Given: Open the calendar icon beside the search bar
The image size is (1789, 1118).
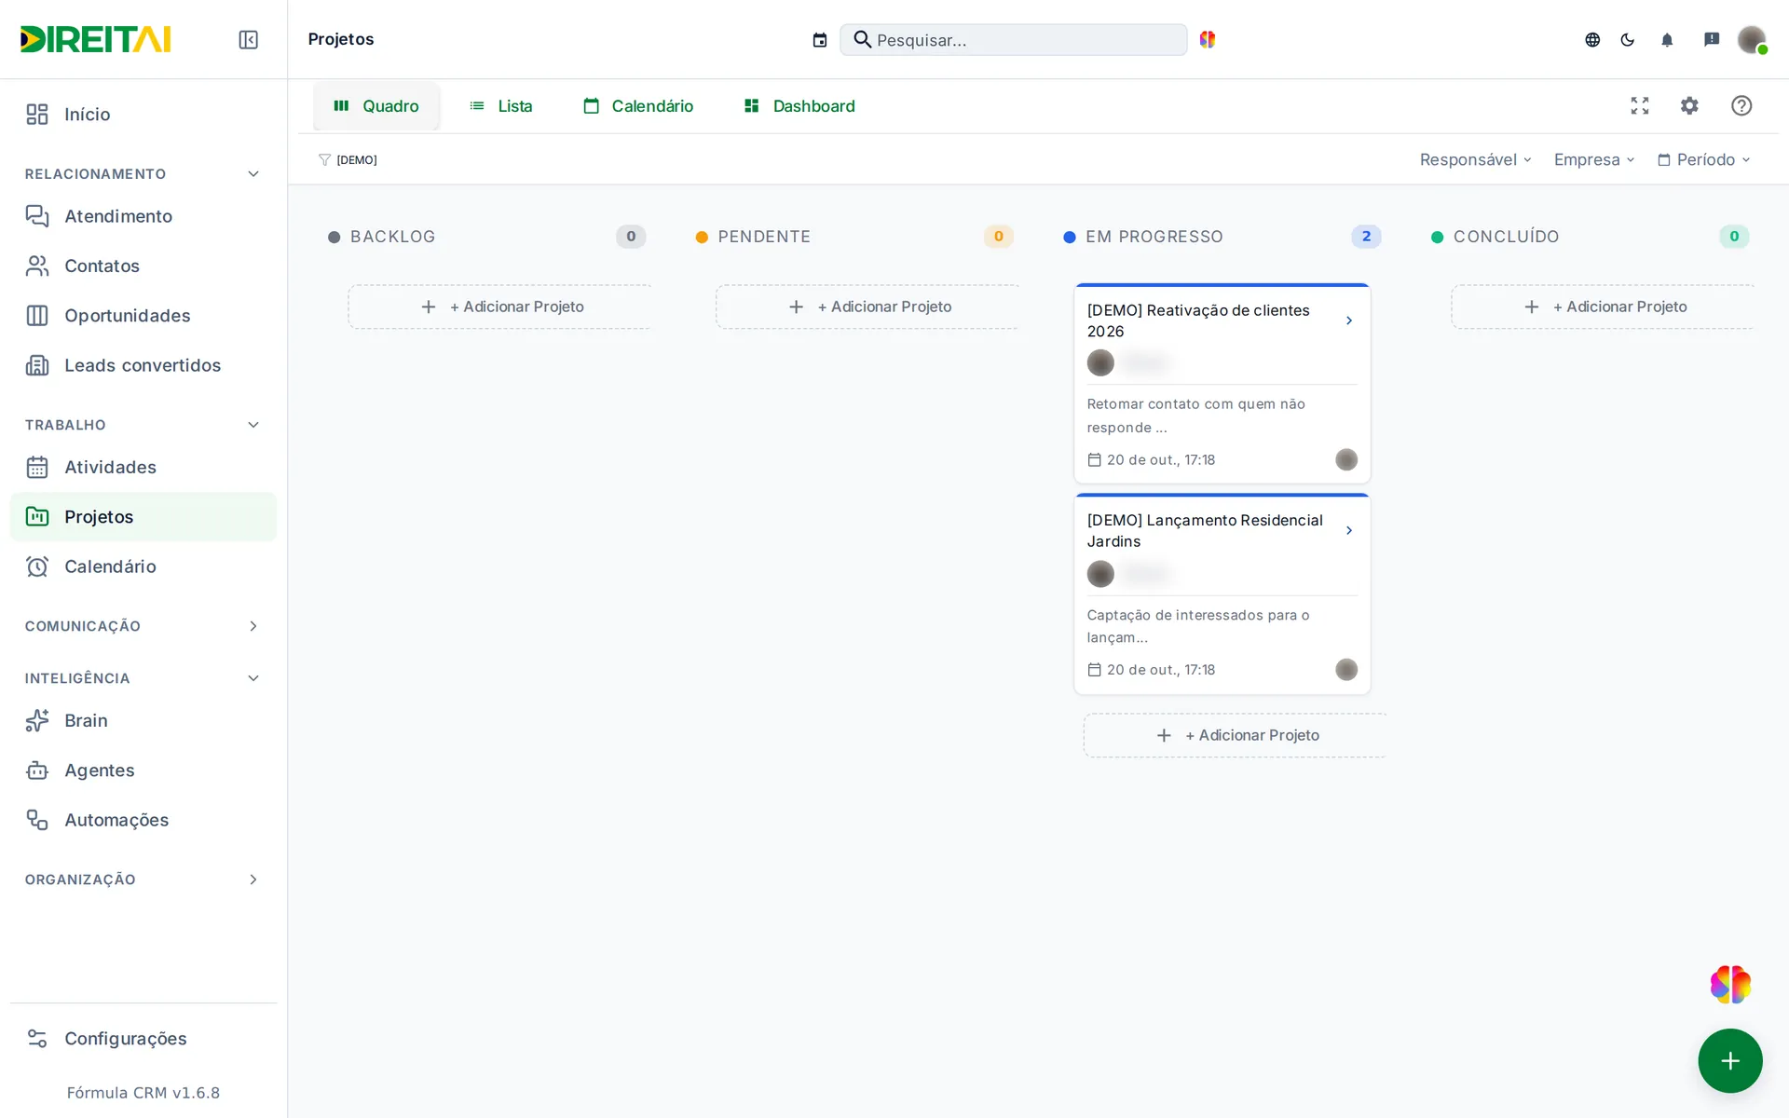Looking at the screenshot, I should click(820, 40).
